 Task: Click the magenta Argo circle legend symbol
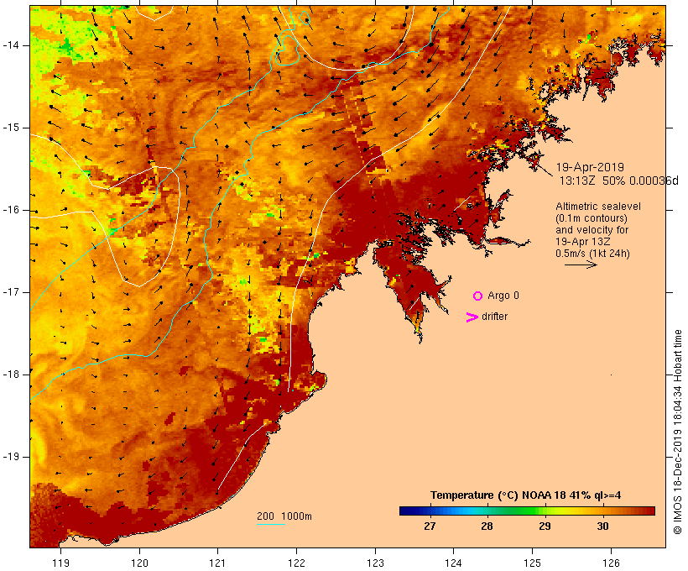(x=478, y=296)
